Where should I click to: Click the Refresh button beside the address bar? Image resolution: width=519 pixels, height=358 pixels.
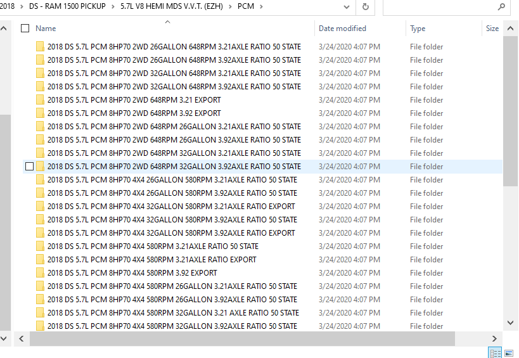pos(365,7)
